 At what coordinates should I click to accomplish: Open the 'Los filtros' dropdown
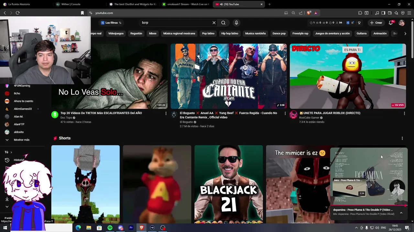point(111,23)
